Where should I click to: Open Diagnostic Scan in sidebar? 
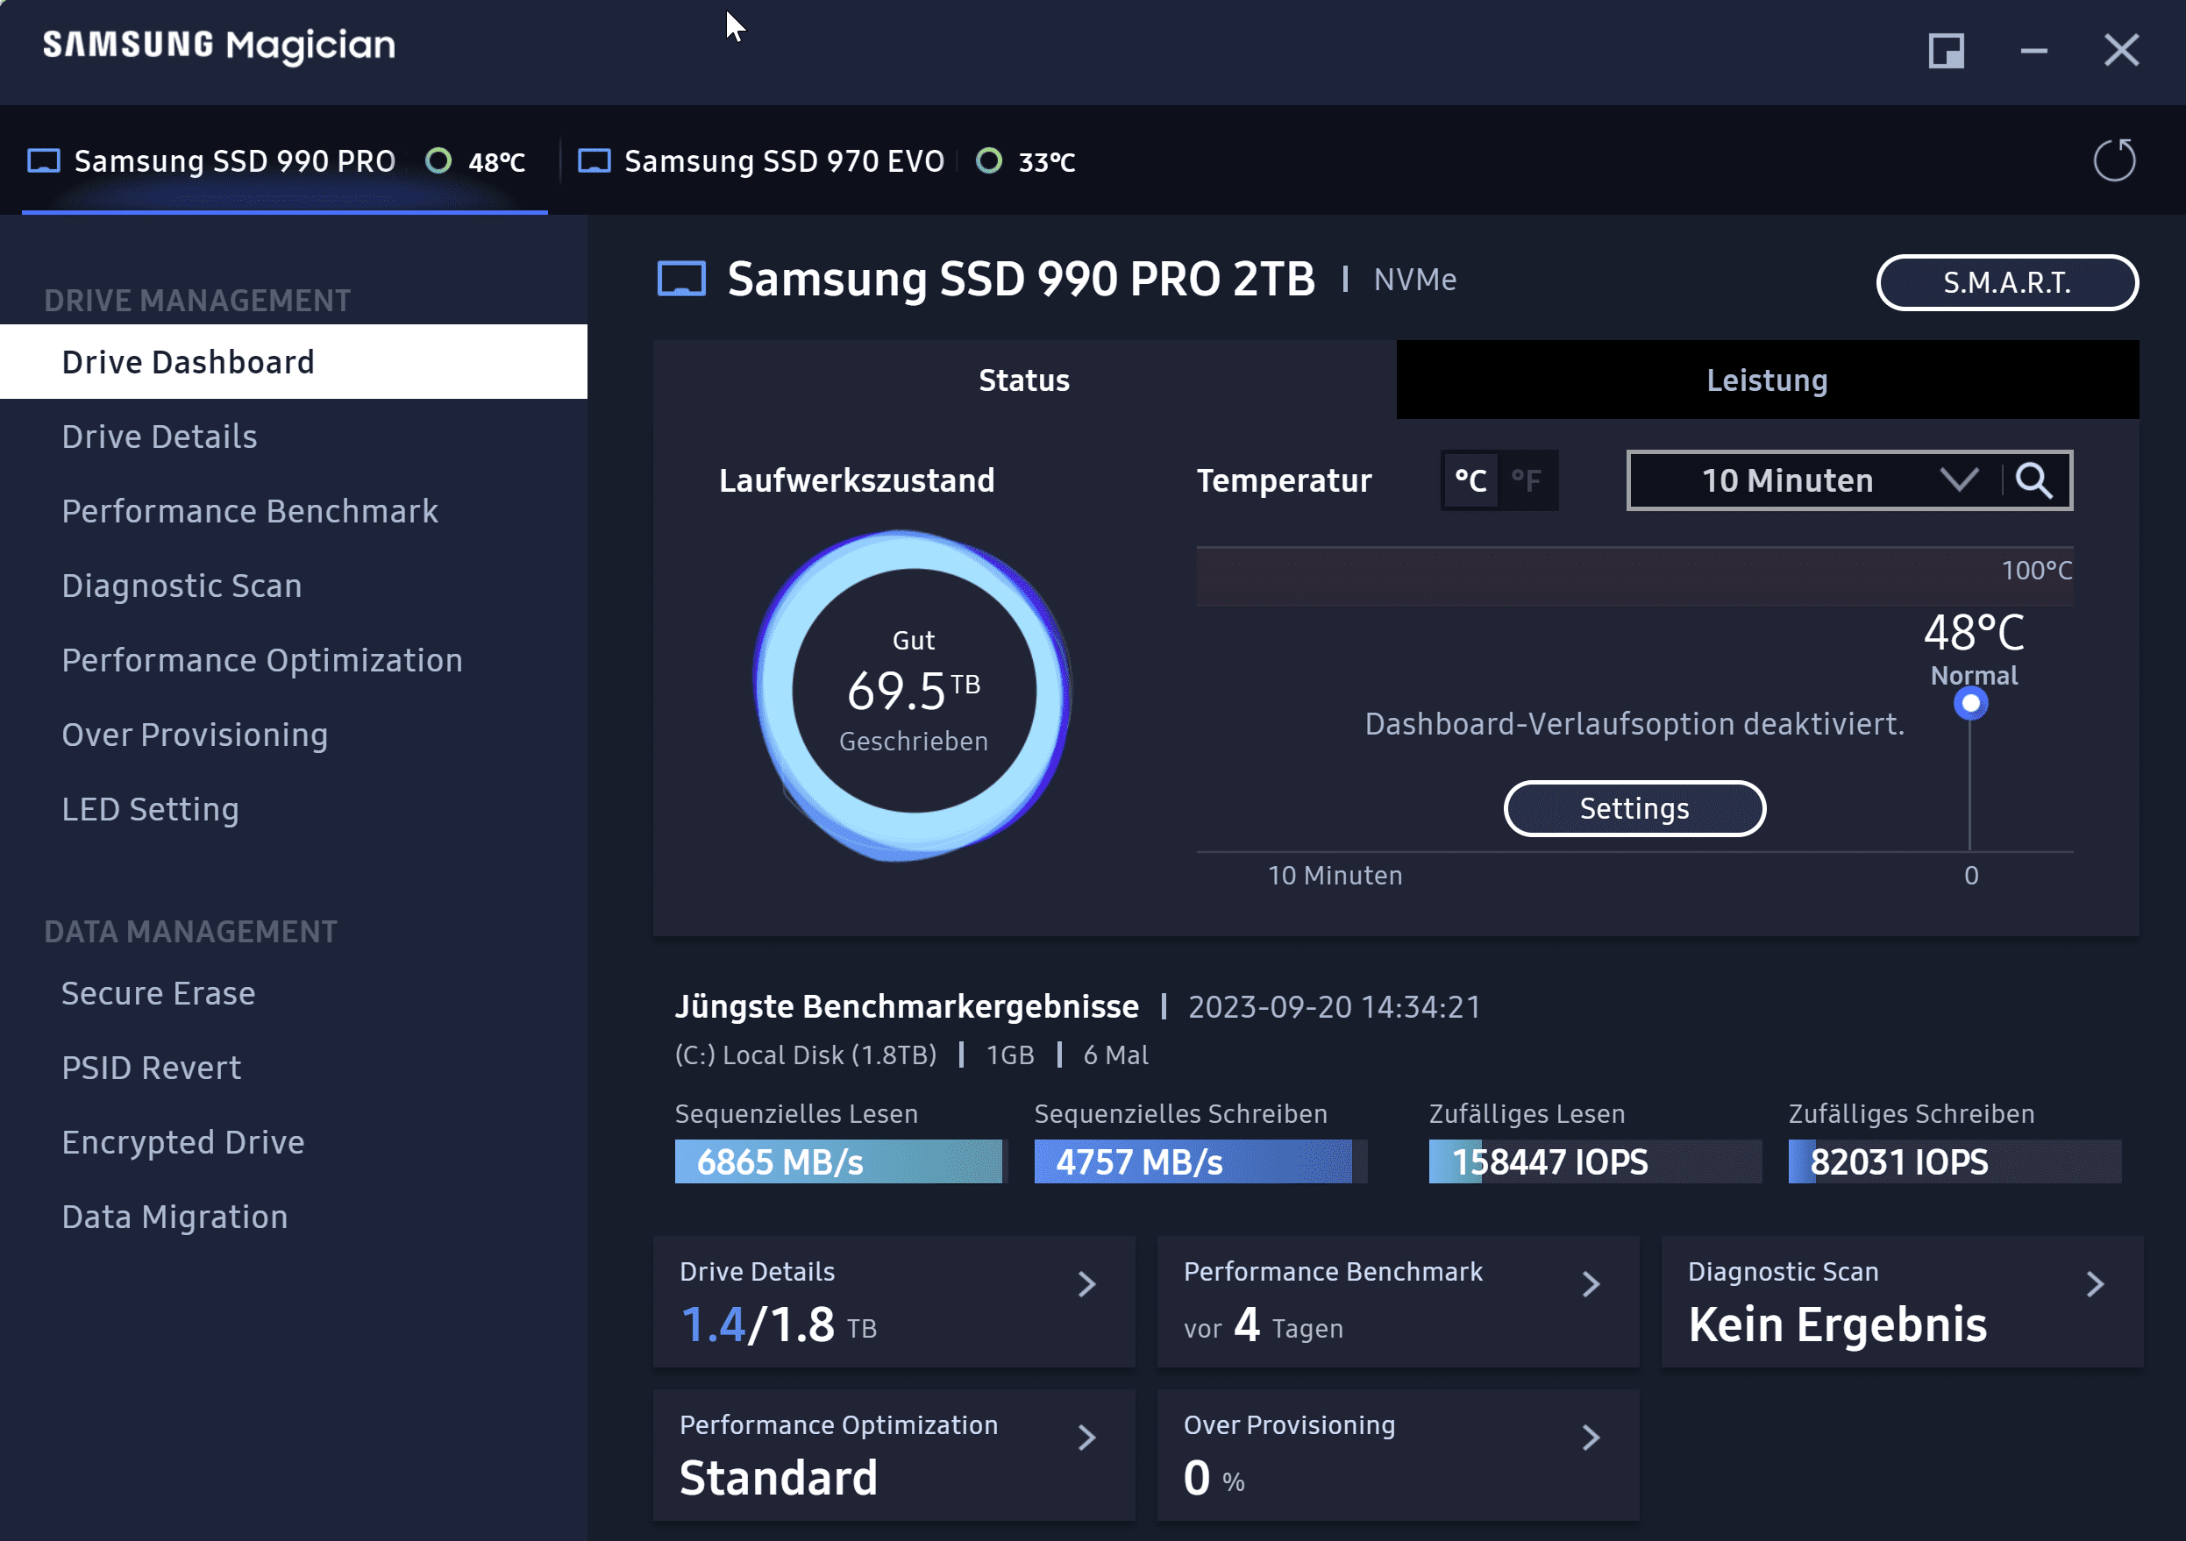[x=293, y=586]
